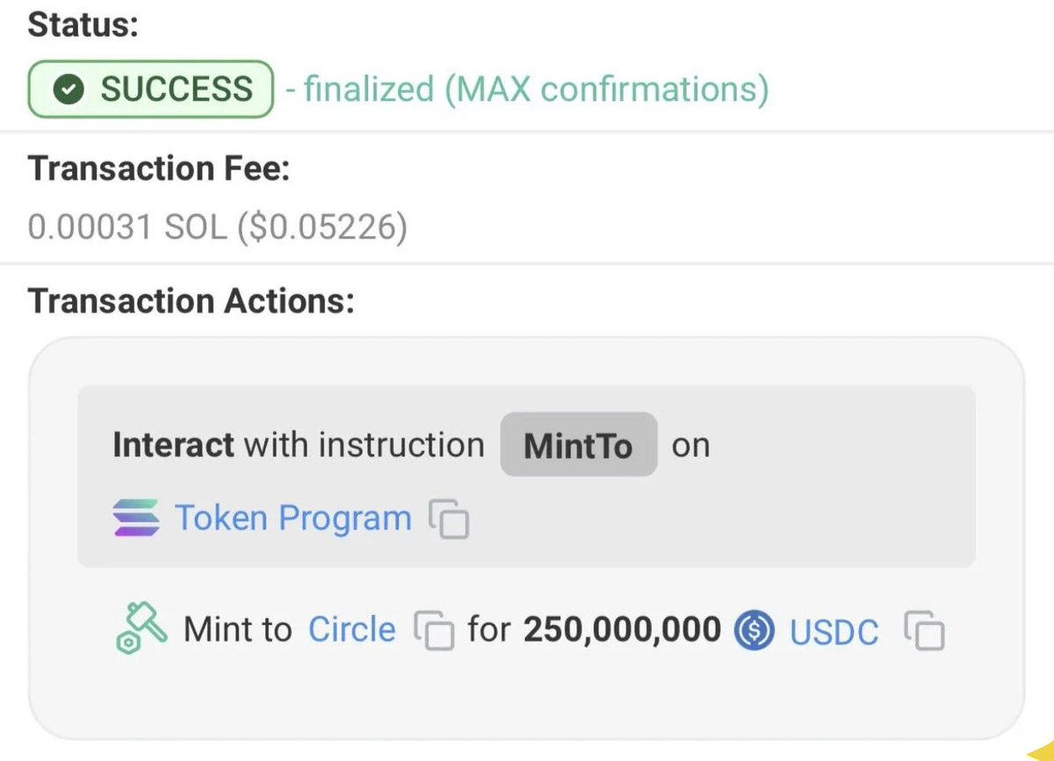Click the green checkmark in SUCCESS badge
The height and width of the screenshot is (761, 1054).
click(69, 89)
